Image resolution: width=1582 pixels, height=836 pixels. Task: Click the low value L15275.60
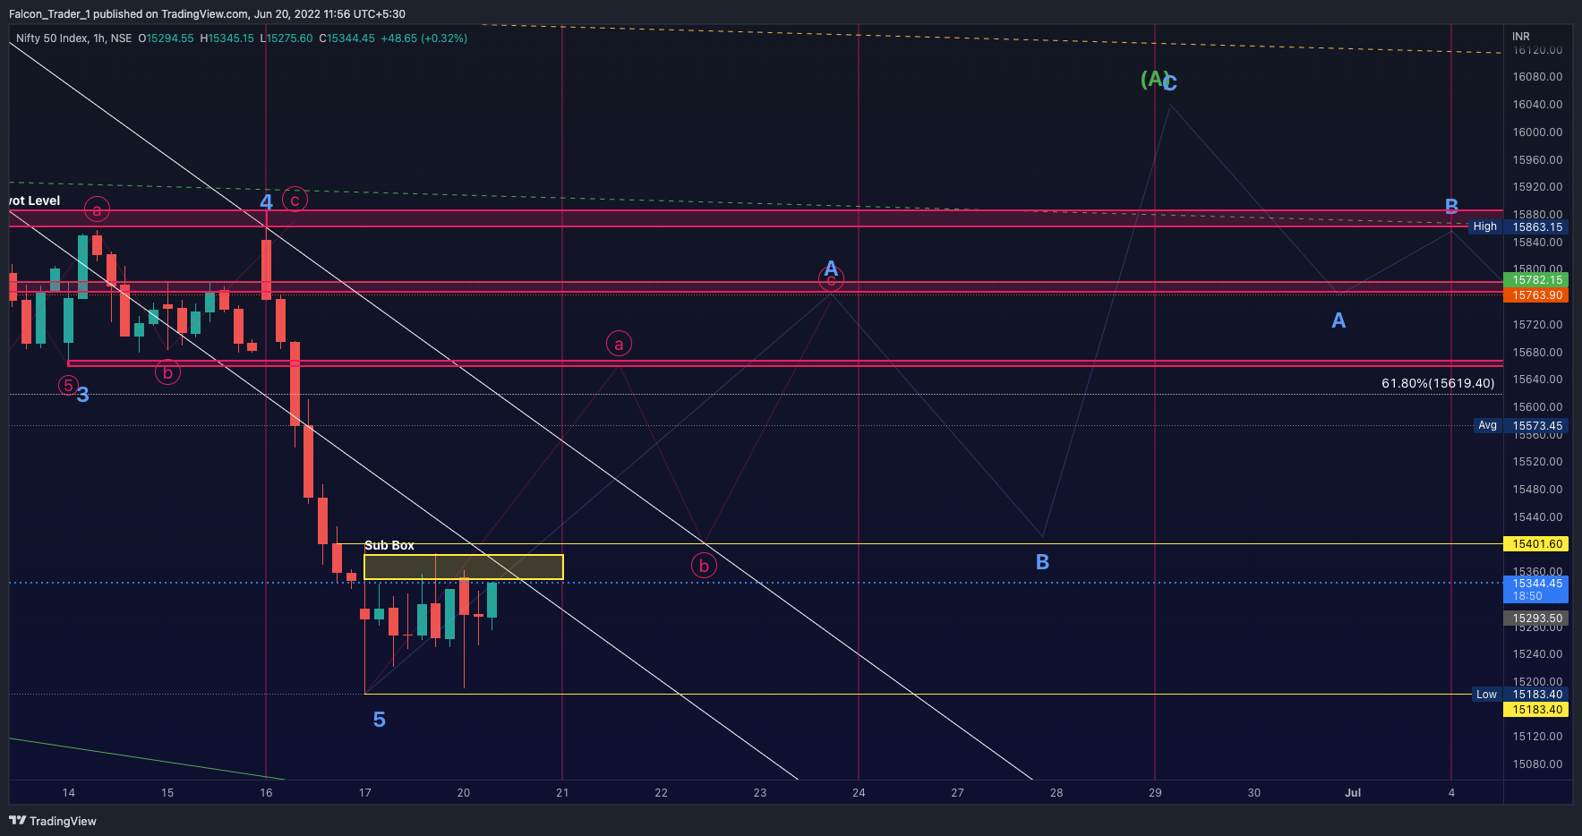[286, 38]
